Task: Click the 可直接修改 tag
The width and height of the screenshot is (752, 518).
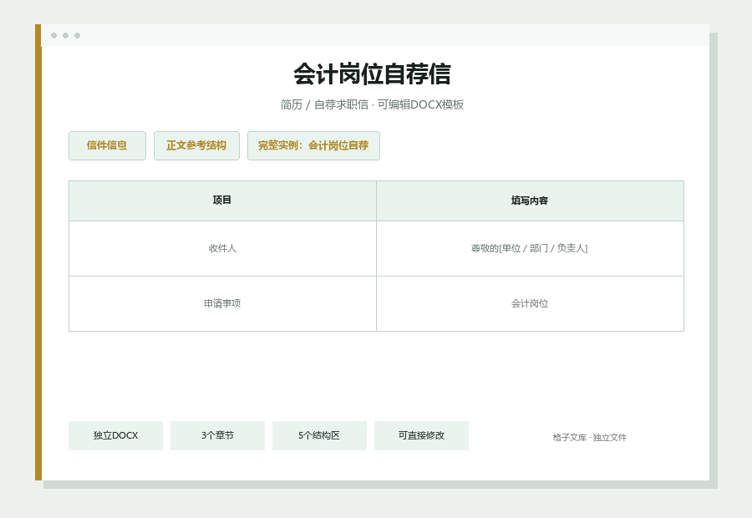Action: tap(421, 435)
